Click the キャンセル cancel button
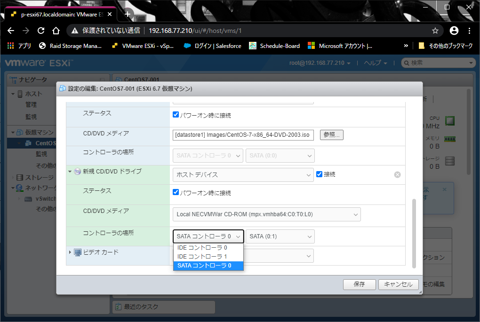The image size is (480, 322). click(x=398, y=284)
